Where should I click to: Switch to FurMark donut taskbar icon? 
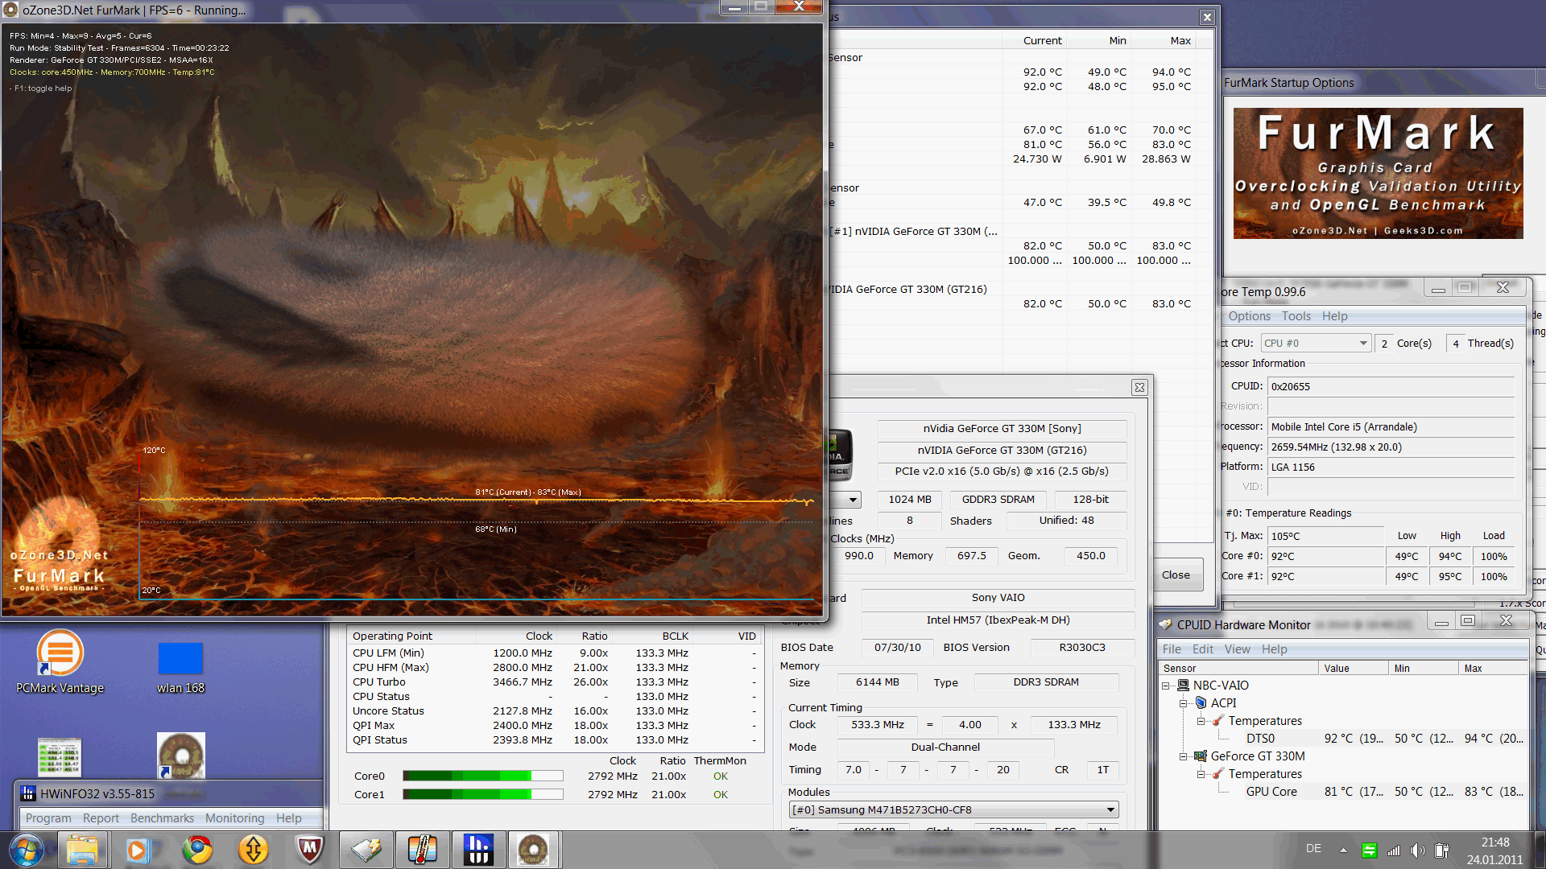click(x=533, y=850)
